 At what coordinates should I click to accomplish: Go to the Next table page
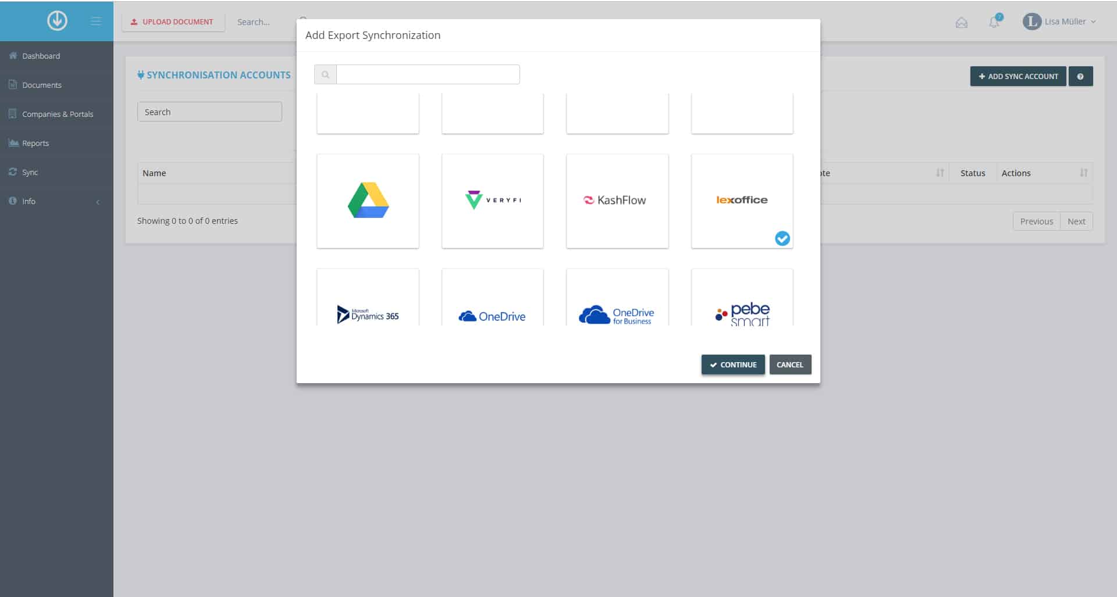pos(1076,221)
